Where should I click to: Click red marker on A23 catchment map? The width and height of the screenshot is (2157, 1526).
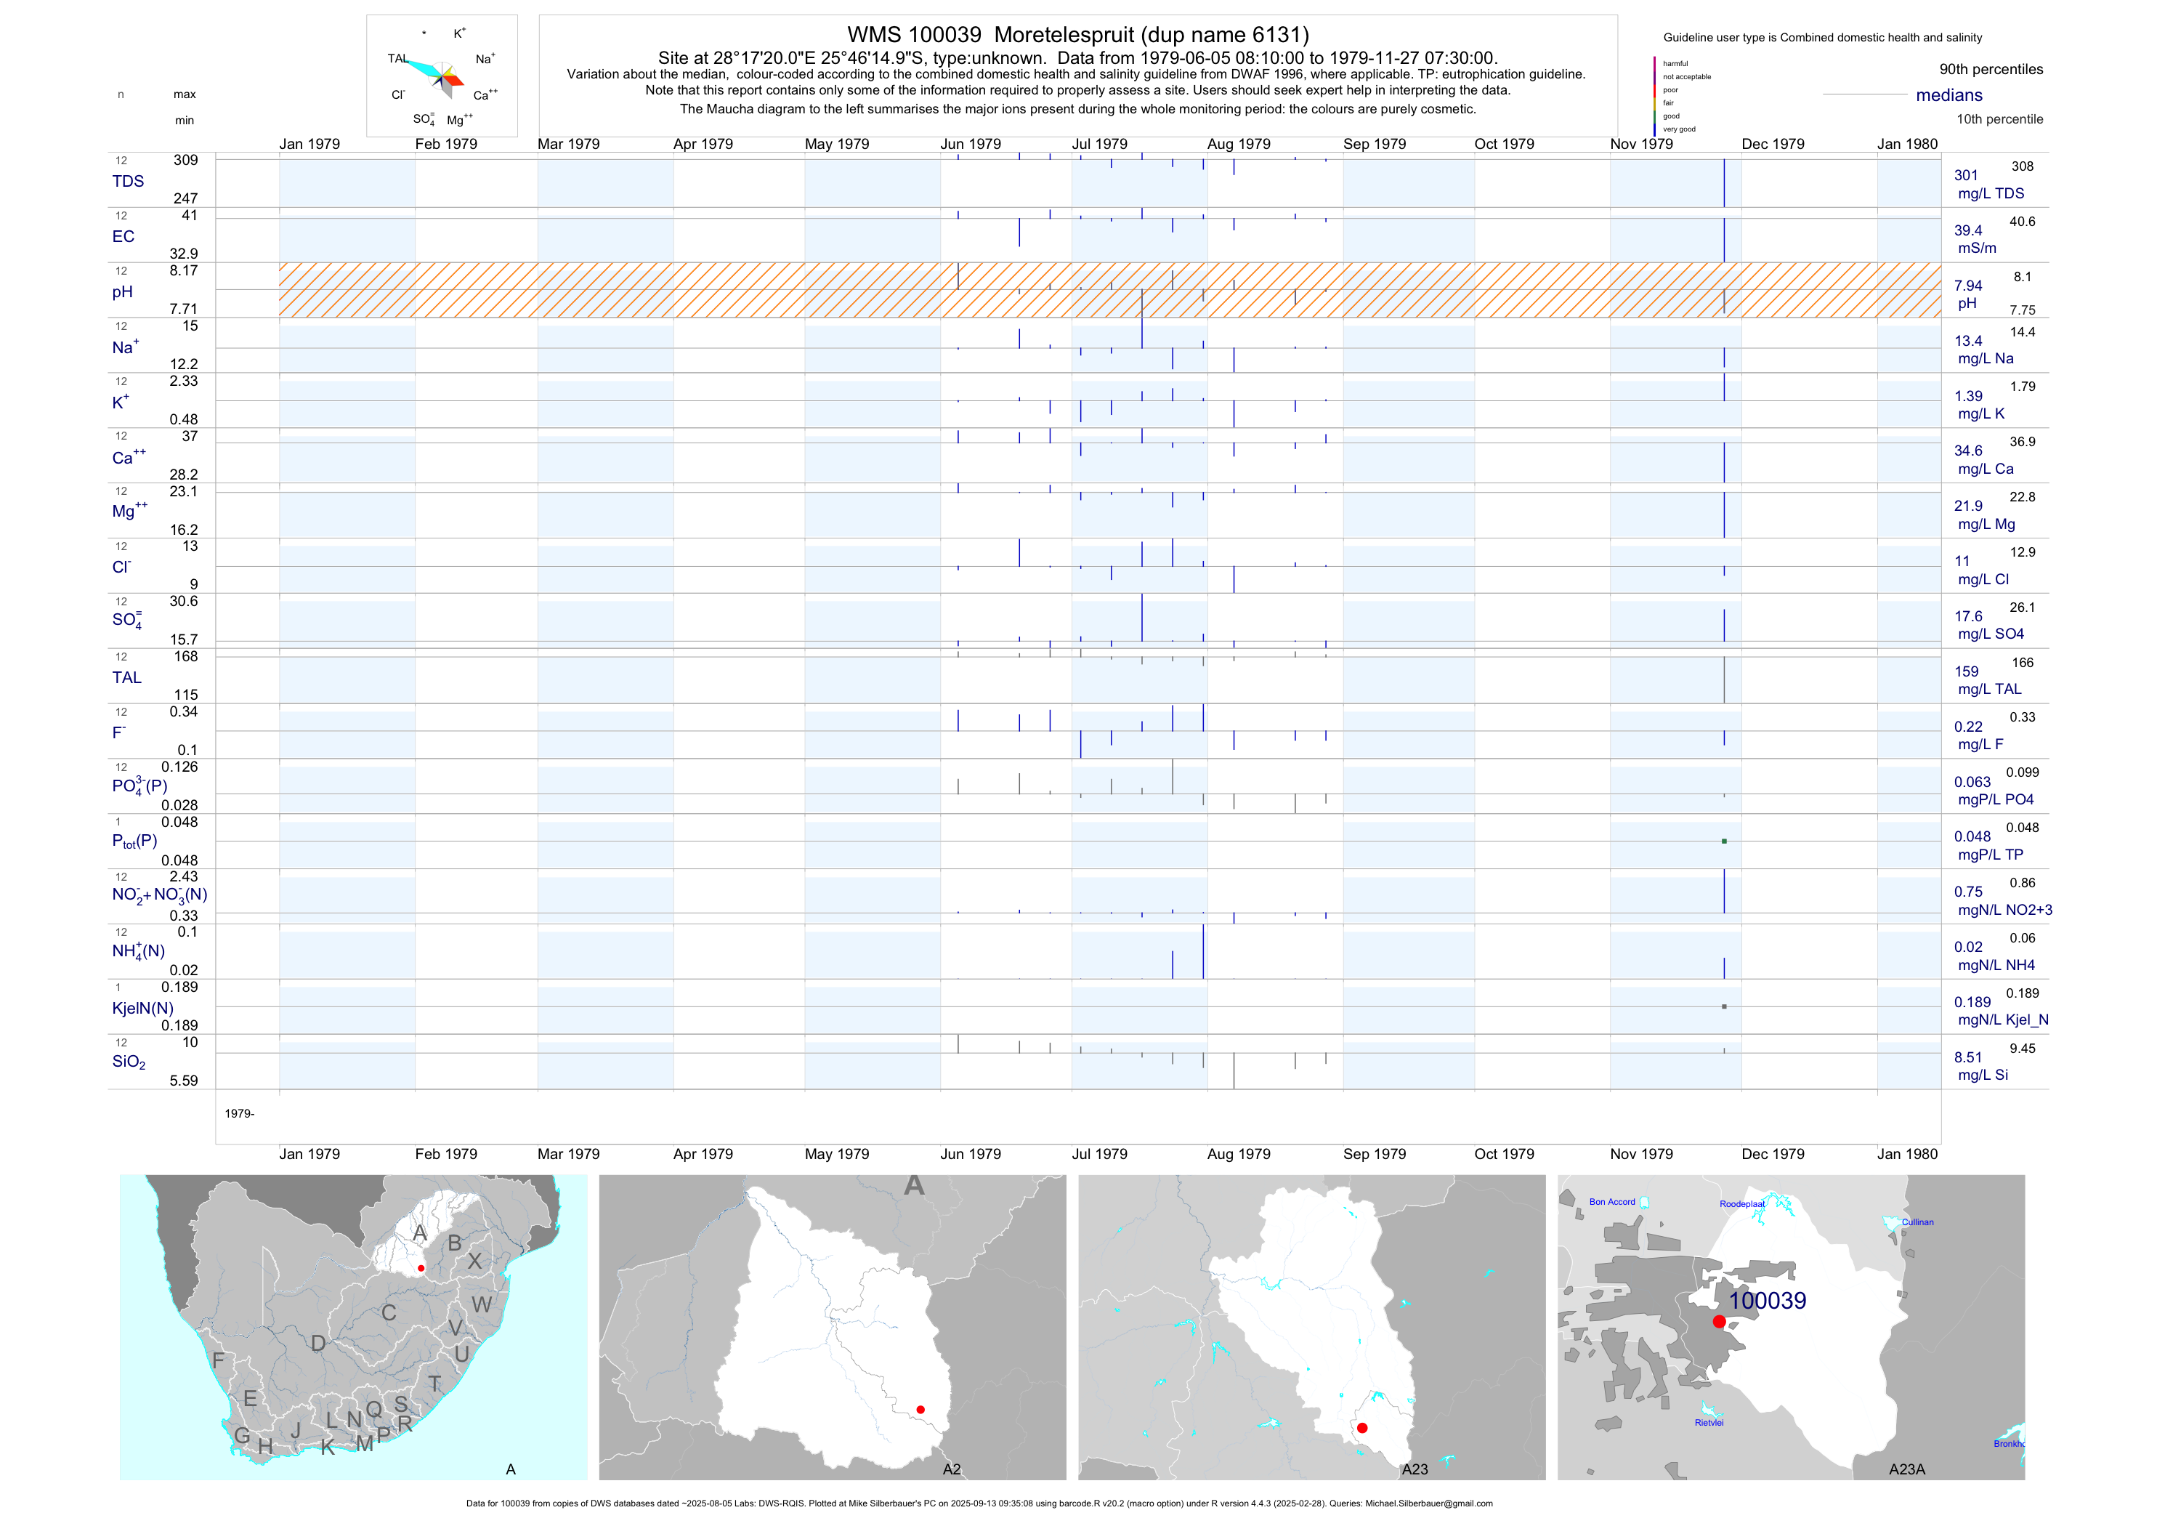tap(1362, 1427)
